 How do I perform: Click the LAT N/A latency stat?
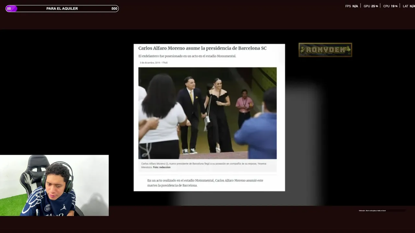[x=409, y=6]
